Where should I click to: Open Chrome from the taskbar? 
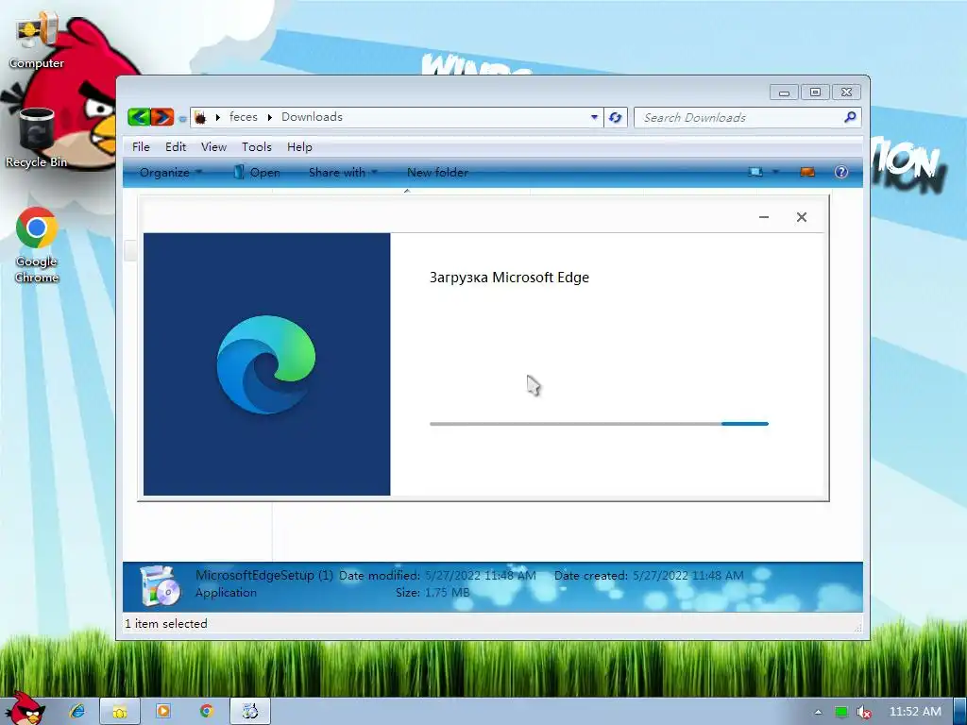pos(206,712)
